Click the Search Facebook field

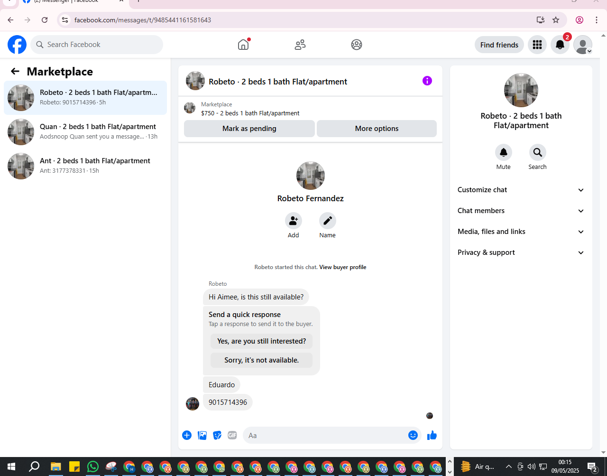(x=97, y=45)
